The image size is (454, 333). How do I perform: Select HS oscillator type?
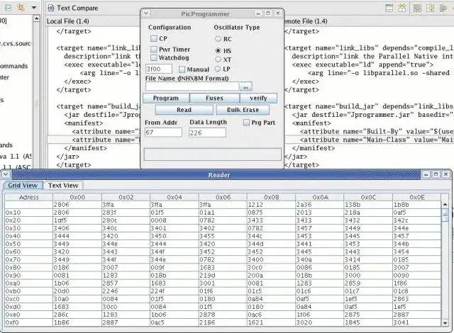click(x=218, y=50)
